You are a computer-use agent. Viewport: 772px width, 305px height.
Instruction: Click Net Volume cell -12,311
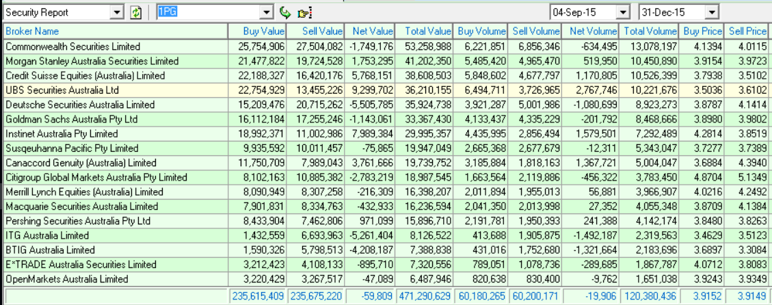pyautogui.click(x=589, y=148)
